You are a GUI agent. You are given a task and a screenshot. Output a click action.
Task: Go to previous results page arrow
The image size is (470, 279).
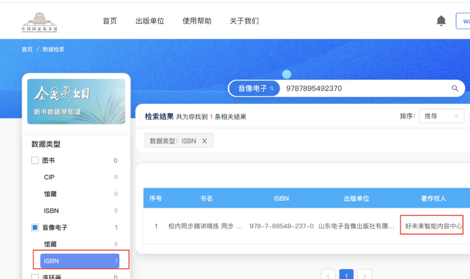[328, 275]
